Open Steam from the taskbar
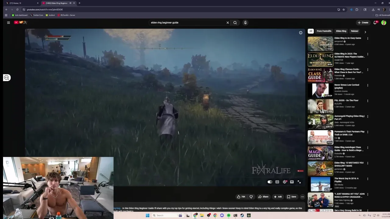The width and height of the screenshot is (390, 219). tap(242, 215)
